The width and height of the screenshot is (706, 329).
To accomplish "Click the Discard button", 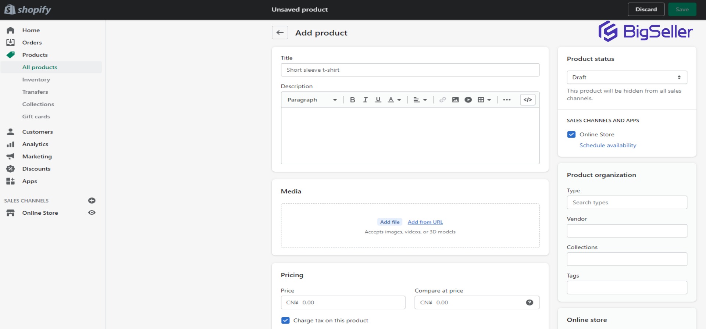I will point(646,10).
